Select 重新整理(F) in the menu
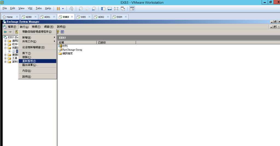This screenshot has width=280, height=146. [x=29, y=61]
